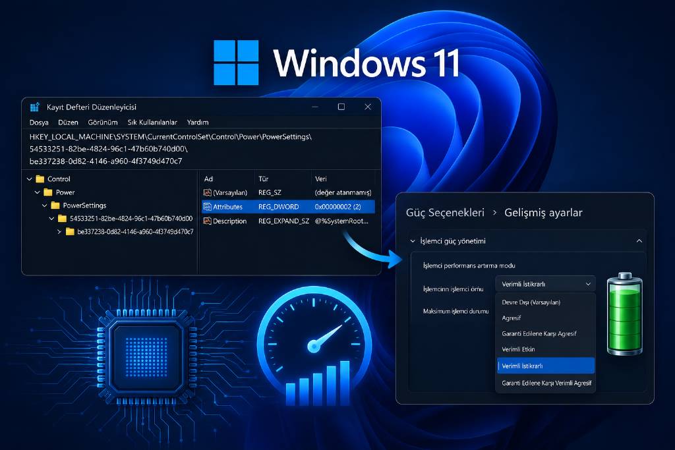Click the Tür column header
This screenshot has width=675, height=450.
pyautogui.click(x=263, y=179)
